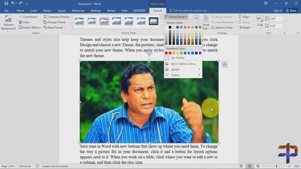The height and width of the screenshot is (169, 301).
Task: Switch to the Insert tab
Action: [x=33, y=10]
